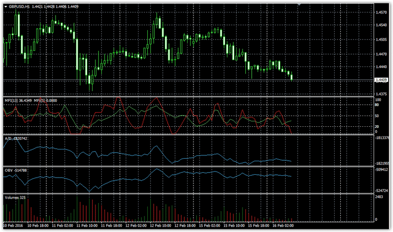Click the 2483 value on Volumes scale

[380, 197]
